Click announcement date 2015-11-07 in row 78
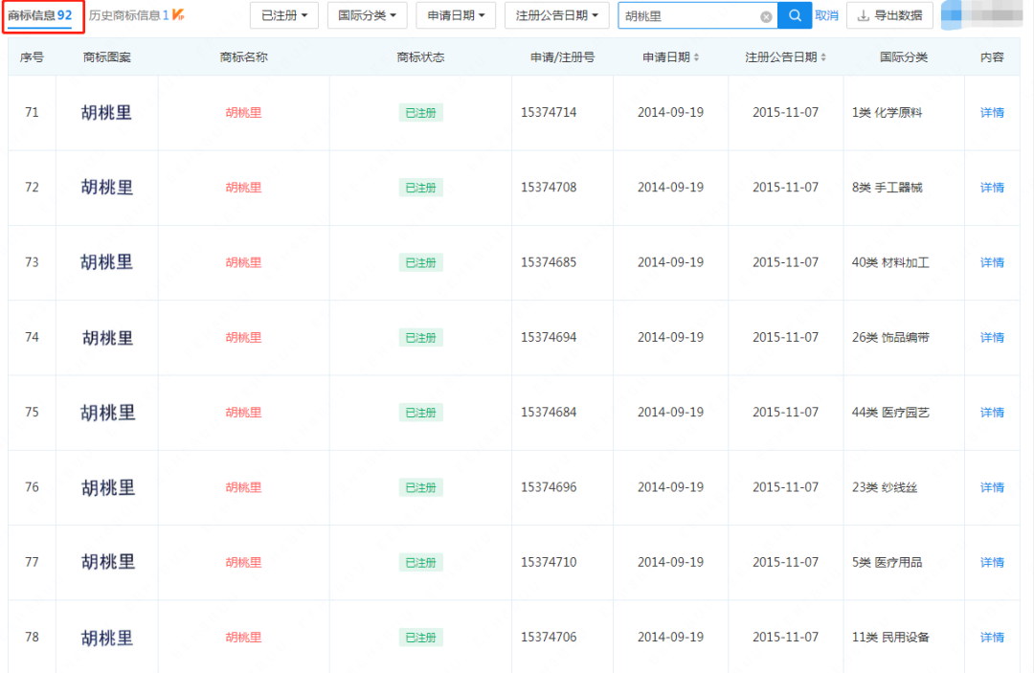The height and width of the screenshot is (673, 1034). point(785,638)
